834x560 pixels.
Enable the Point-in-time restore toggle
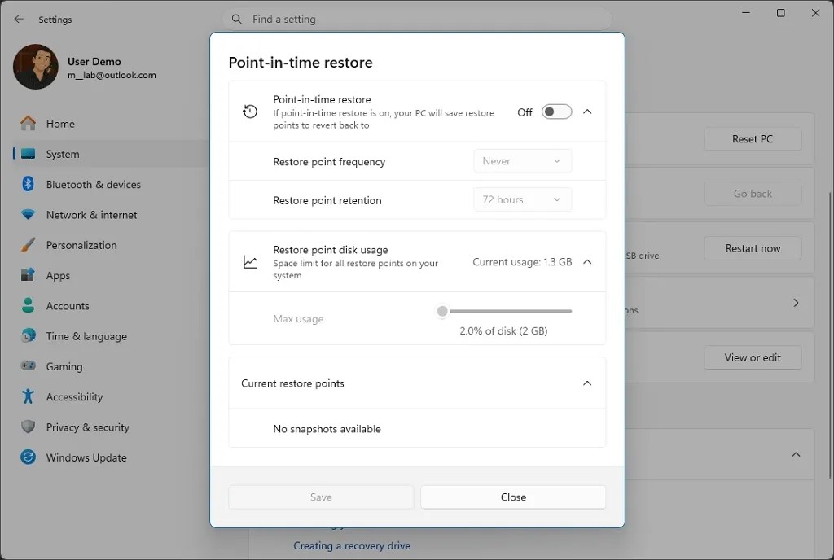pyautogui.click(x=556, y=112)
